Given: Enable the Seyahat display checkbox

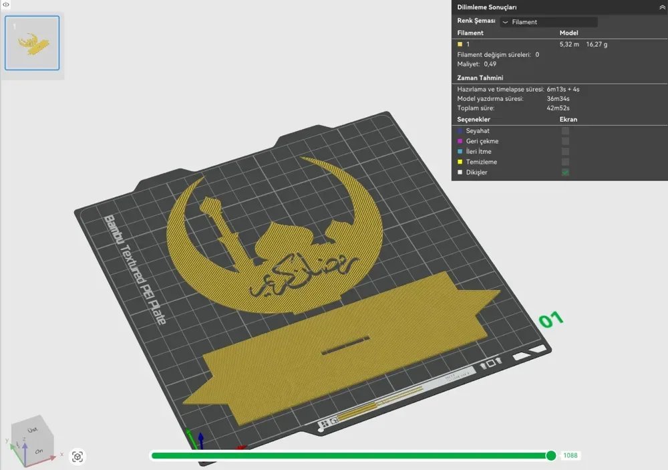Looking at the screenshot, I should tap(565, 131).
